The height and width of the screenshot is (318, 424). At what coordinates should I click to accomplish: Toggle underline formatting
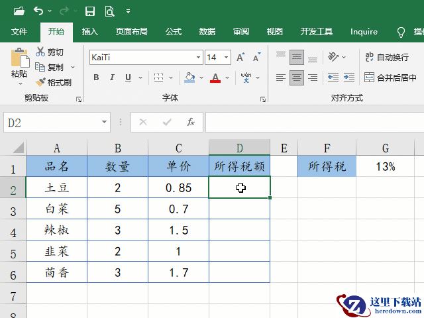pos(128,78)
